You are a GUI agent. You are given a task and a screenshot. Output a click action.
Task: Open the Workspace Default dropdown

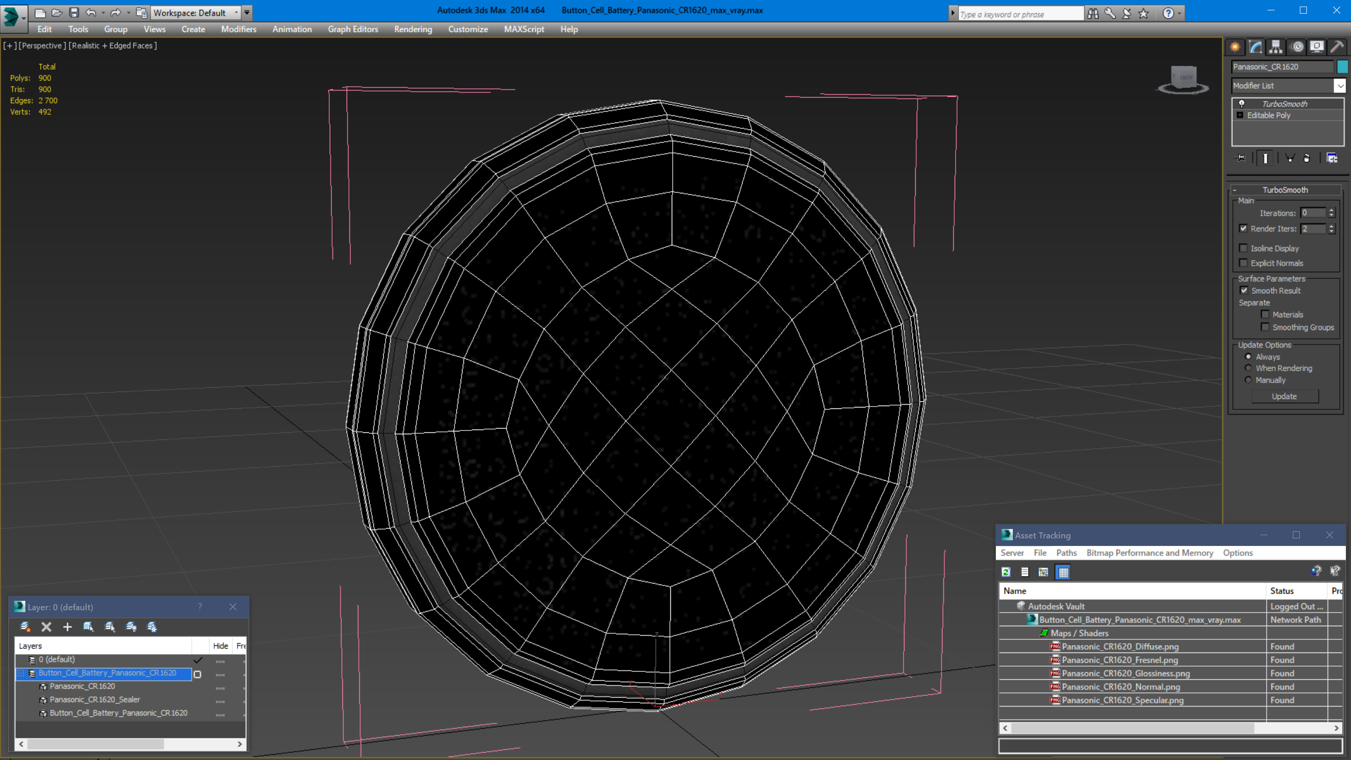point(236,13)
